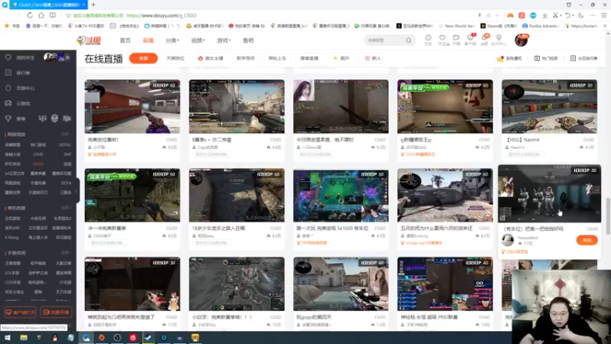
Task: Select the 新人 filter tab
Action: tap(373, 58)
